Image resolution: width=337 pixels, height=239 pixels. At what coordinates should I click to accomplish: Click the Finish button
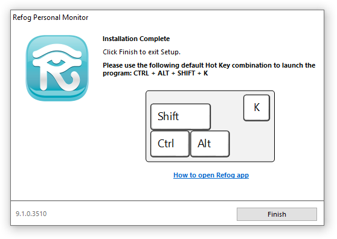tap(277, 214)
